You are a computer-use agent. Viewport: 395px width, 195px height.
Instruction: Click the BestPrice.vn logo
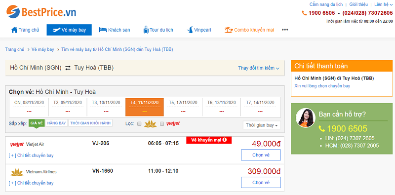point(41,11)
